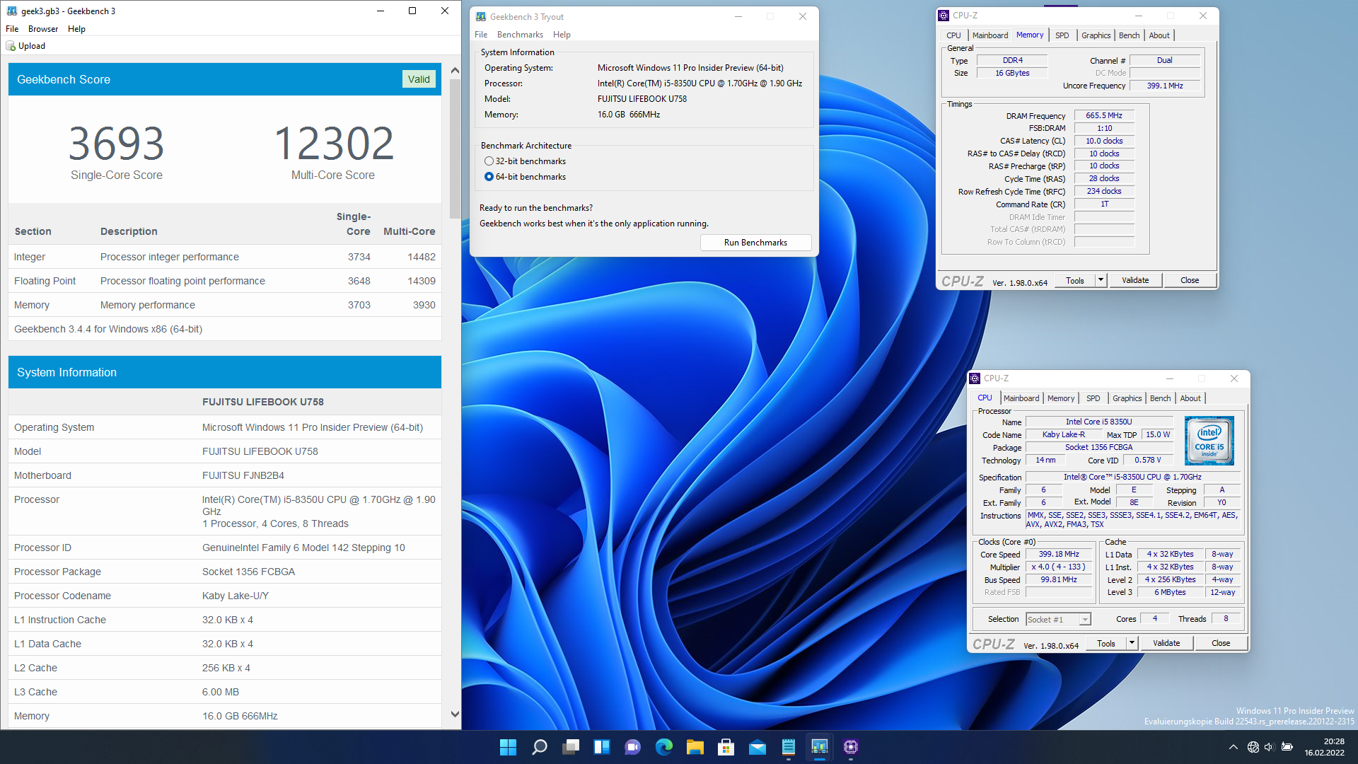
Task: Open network status tray icon
Action: (1253, 747)
